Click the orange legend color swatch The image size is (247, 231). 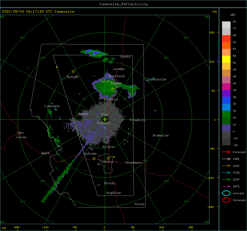pos(226,45)
